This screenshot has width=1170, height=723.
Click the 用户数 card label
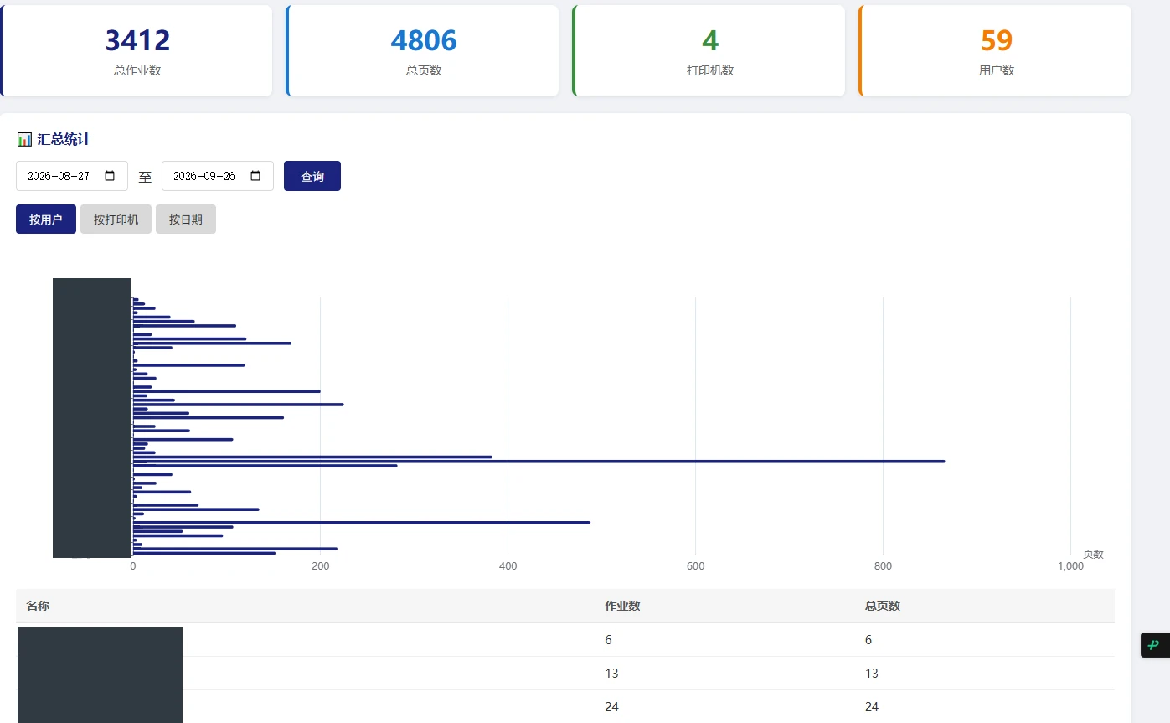[x=997, y=70]
